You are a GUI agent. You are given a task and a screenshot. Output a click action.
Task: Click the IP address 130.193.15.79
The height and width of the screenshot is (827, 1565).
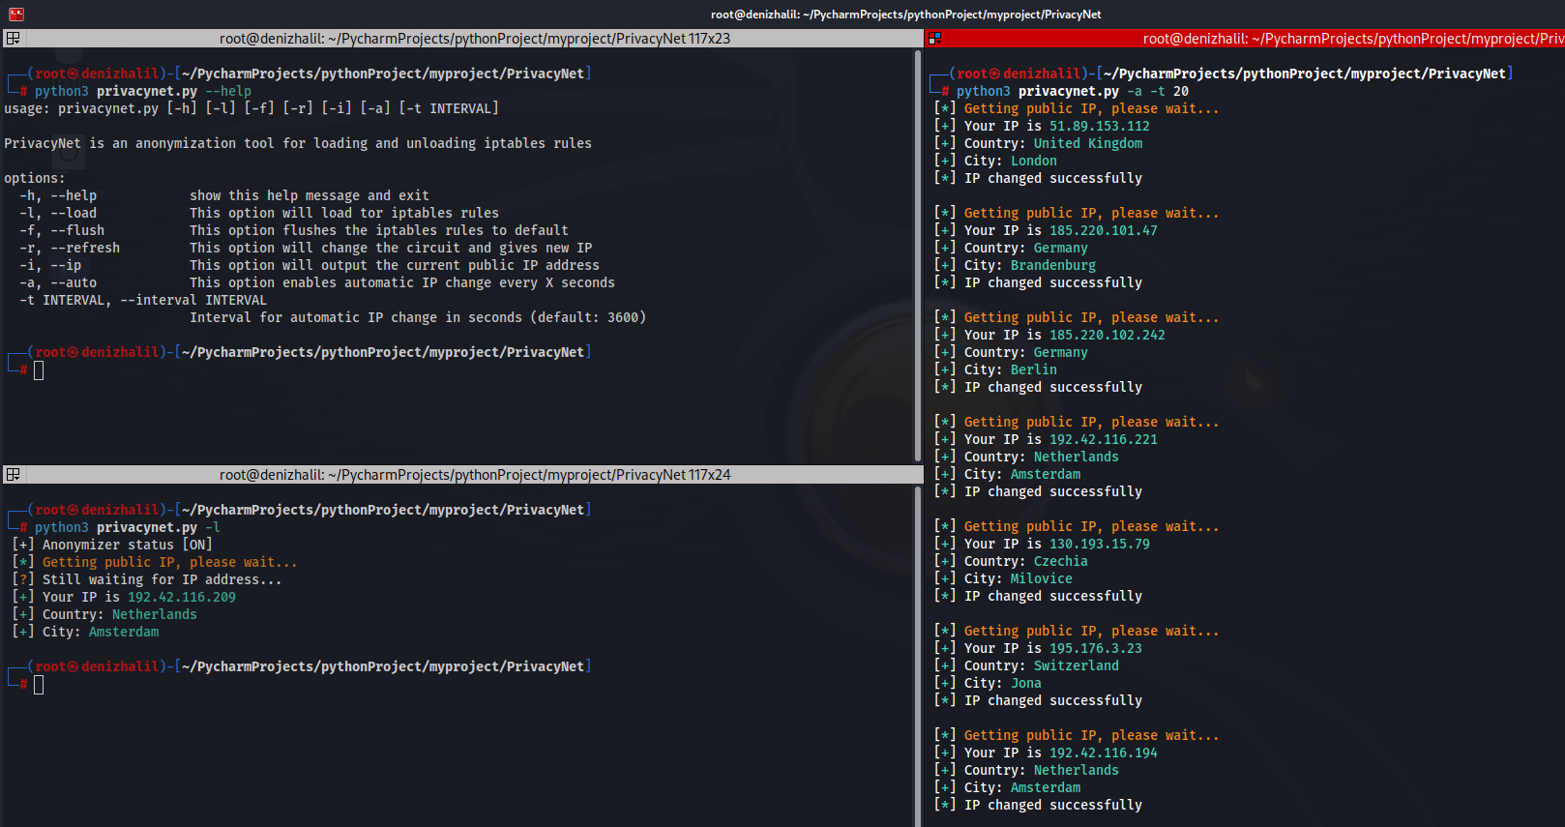tap(1100, 544)
